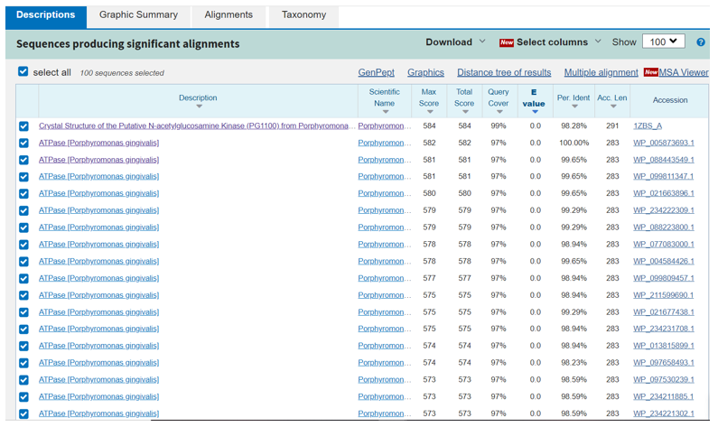
Task: Sort by Max Score using its arrow
Action: [429, 112]
